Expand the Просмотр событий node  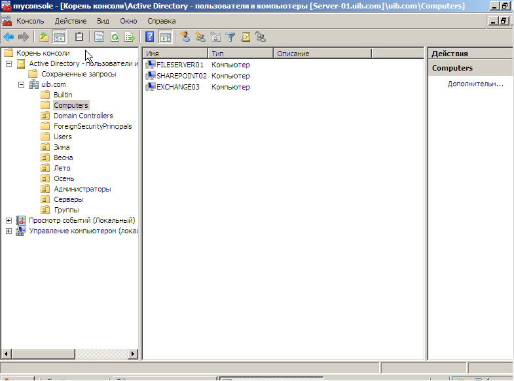click(x=9, y=220)
